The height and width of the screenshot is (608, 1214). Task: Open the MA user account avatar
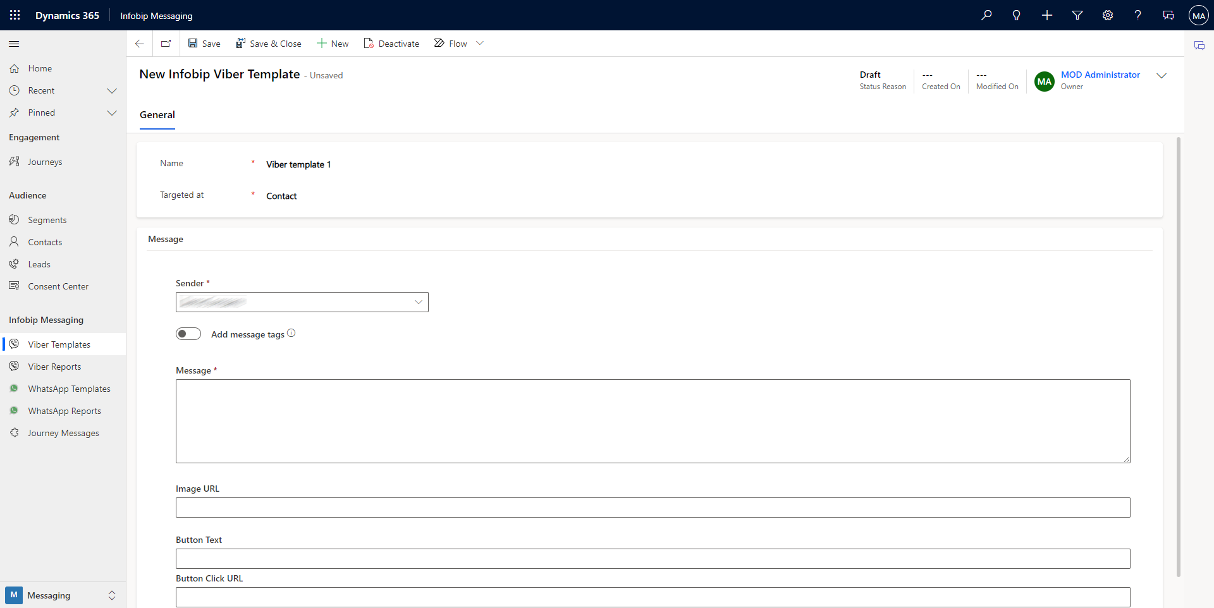[1199, 15]
